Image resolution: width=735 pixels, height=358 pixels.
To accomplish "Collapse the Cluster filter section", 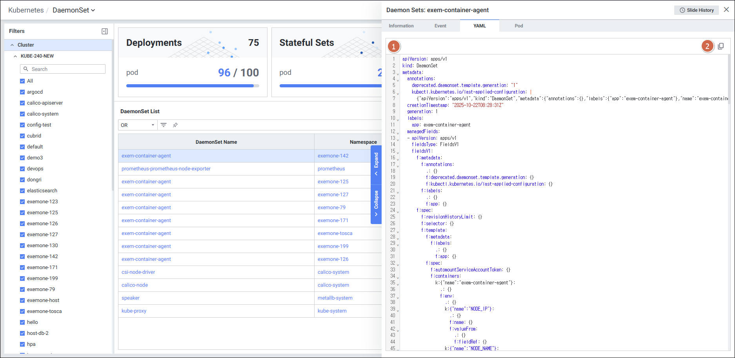I will point(12,45).
